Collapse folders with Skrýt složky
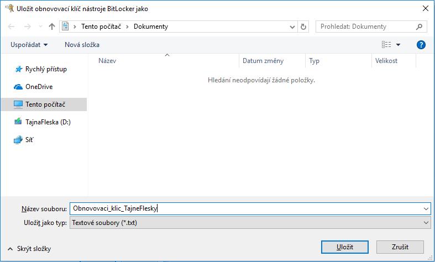 (x=29, y=249)
